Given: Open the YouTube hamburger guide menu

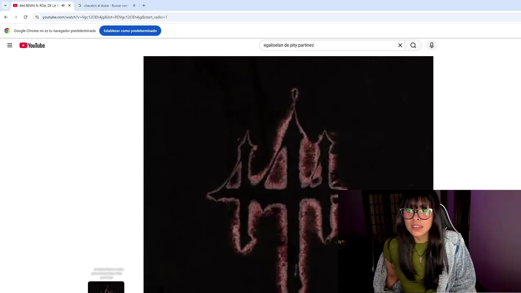Looking at the screenshot, I should pos(10,45).
